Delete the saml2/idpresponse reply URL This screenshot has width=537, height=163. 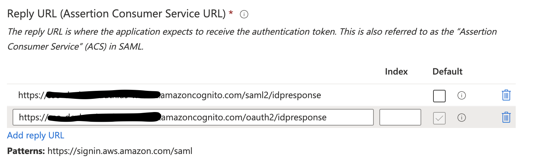pyautogui.click(x=506, y=95)
